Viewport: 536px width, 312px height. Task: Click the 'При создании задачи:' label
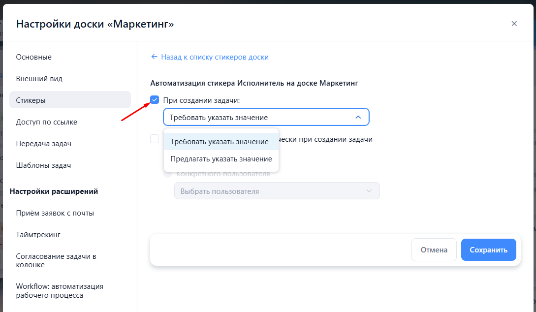pos(201,100)
